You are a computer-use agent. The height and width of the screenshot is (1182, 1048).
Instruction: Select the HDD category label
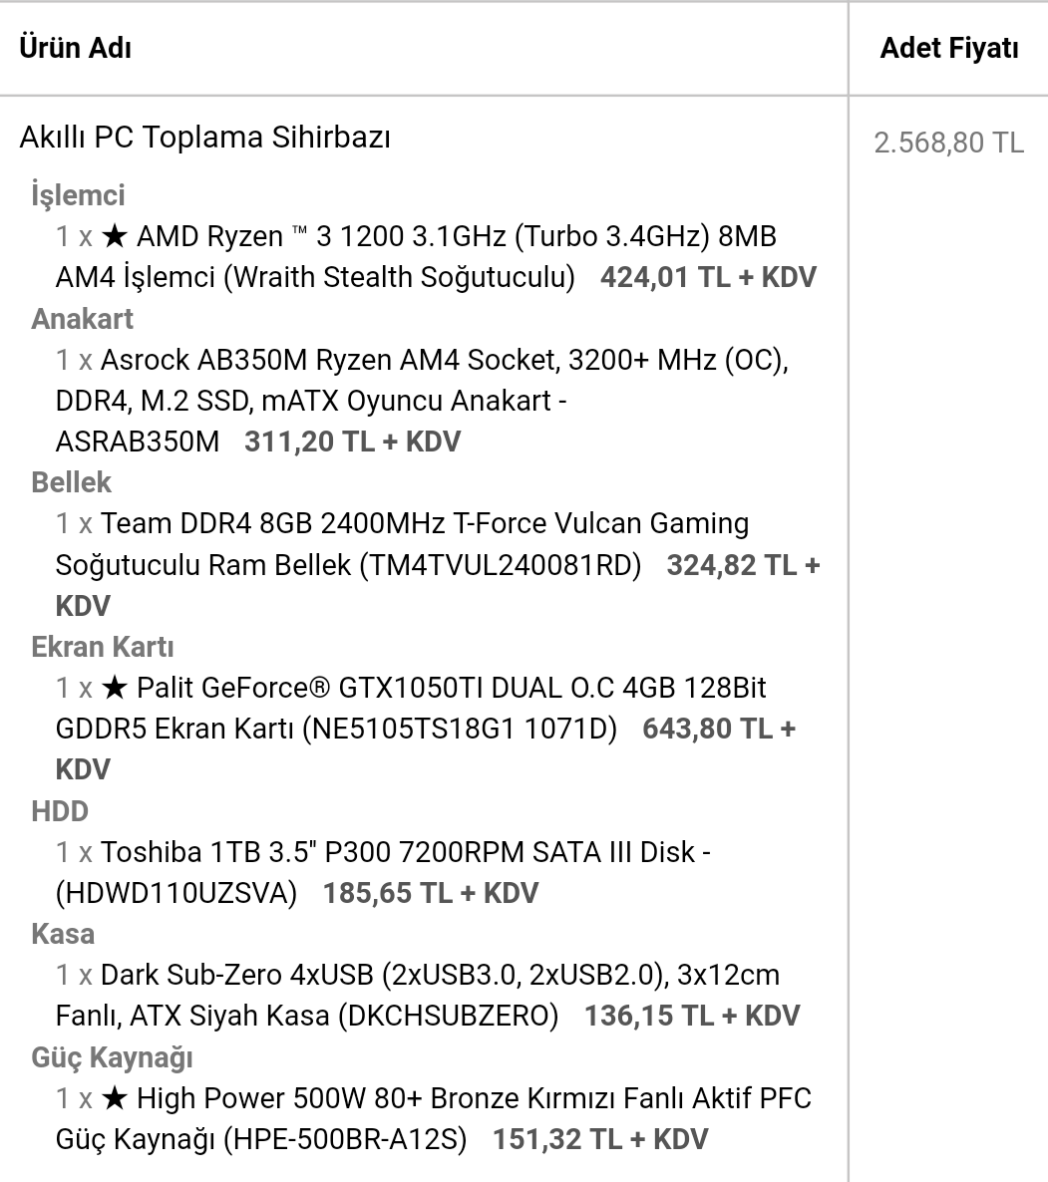60,811
